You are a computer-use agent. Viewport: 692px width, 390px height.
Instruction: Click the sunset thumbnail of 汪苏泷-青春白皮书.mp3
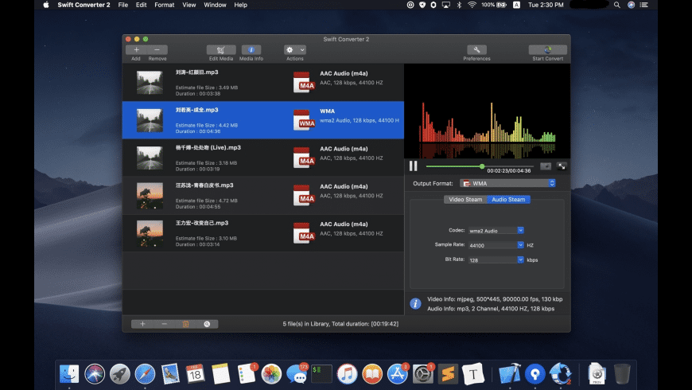150,196
